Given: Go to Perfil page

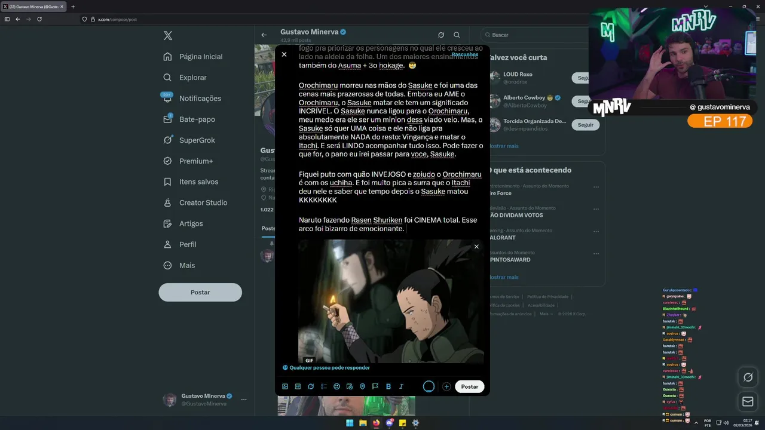Looking at the screenshot, I should pyautogui.click(x=179, y=245).
